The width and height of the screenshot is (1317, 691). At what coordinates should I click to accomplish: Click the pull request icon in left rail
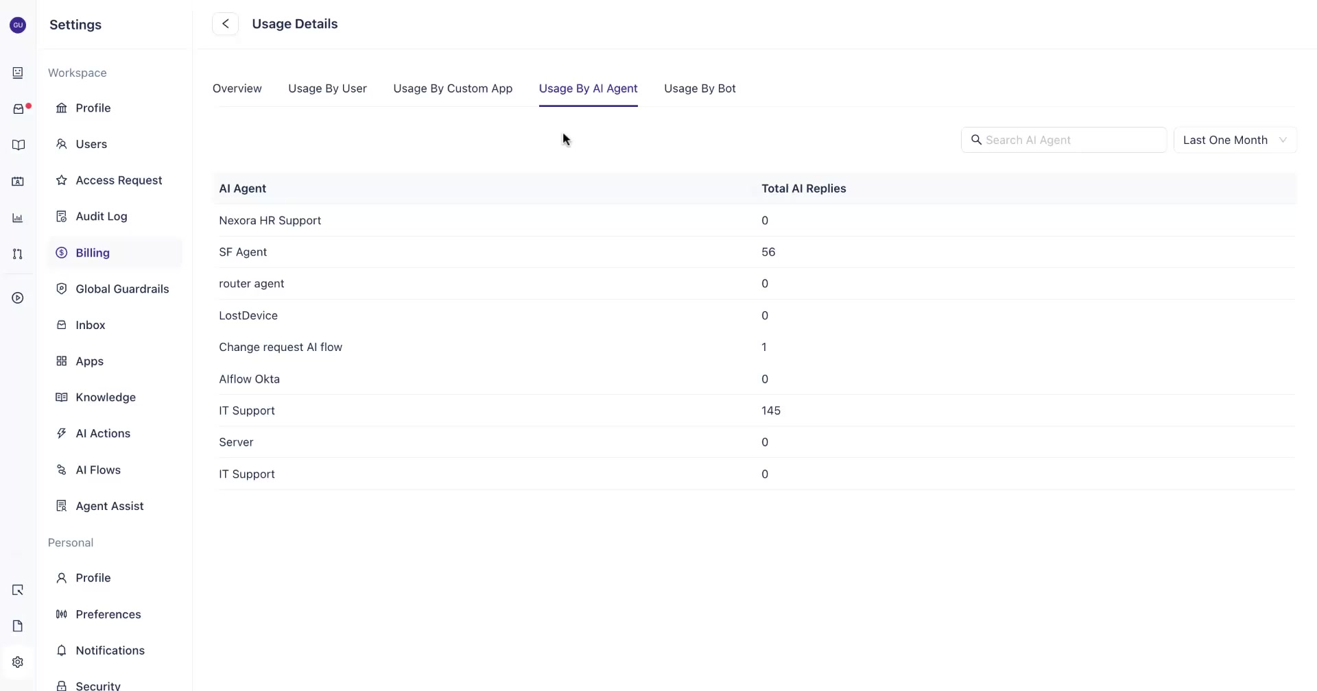[18, 254]
